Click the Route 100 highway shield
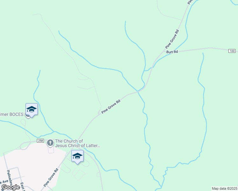238x191 pixels. click(232, 51)
